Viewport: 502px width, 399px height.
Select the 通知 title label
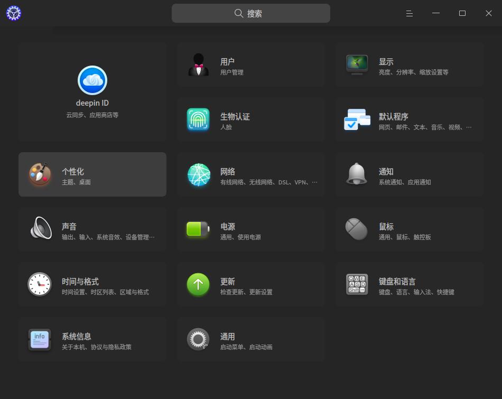(x=386, y=172)
